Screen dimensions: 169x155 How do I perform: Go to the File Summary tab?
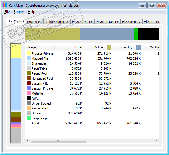click(x=131, y=22)
